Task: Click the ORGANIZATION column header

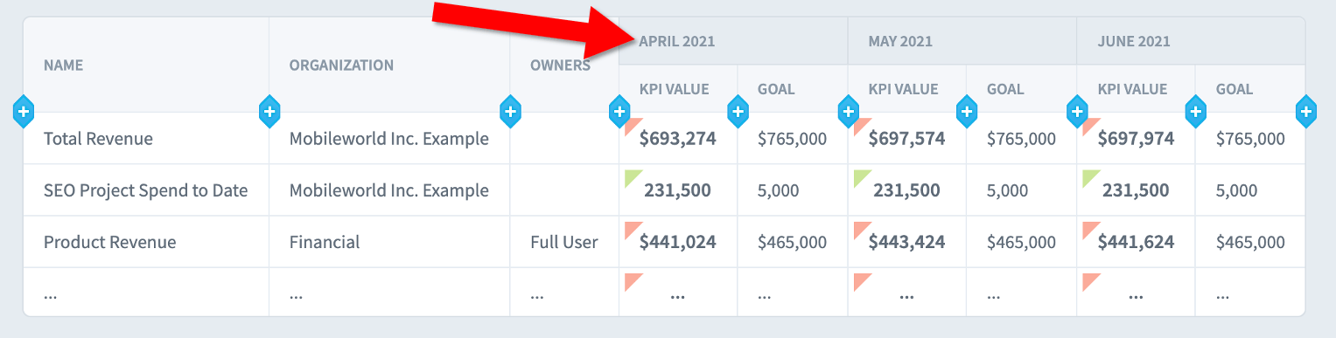Action: coord(341,66)
